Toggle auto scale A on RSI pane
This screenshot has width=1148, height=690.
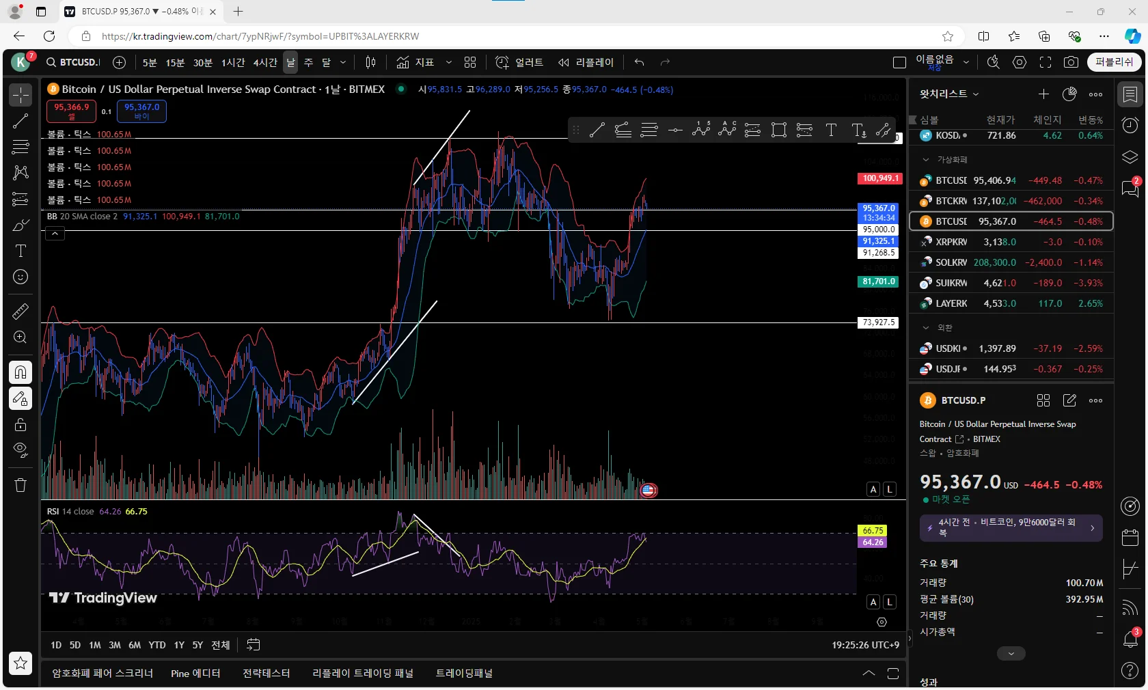point(873,602)
